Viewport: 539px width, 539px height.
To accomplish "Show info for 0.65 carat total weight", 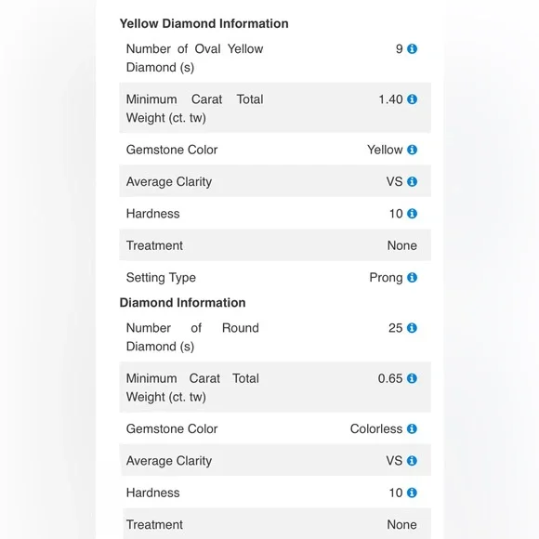I will [x=412, y=378].
